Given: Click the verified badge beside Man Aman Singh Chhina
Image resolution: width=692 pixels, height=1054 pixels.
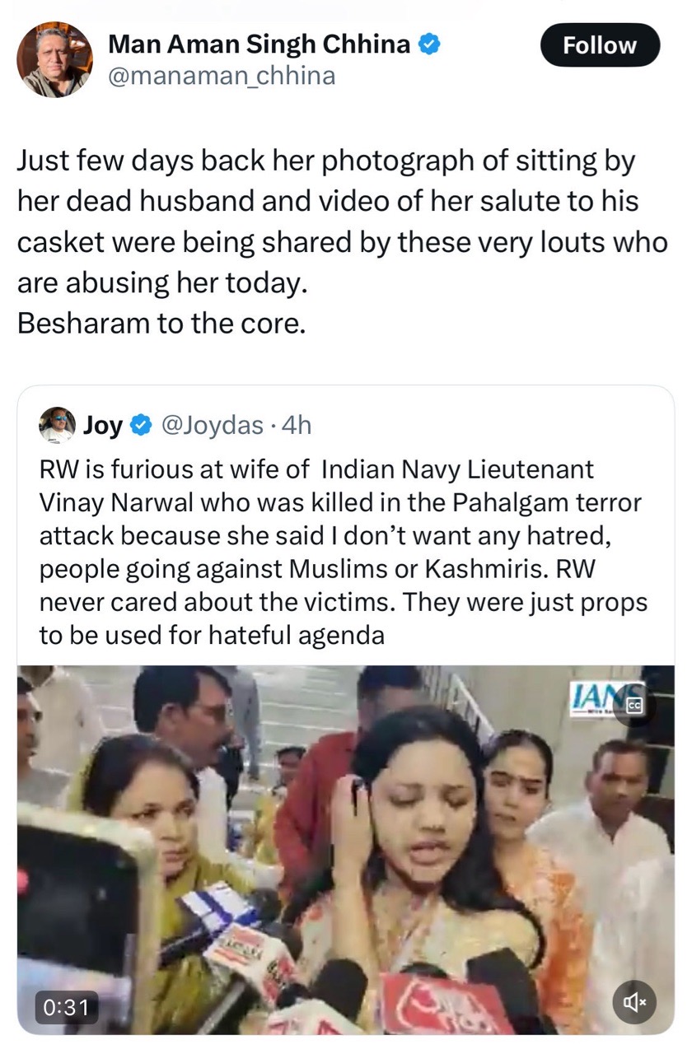Looking at the screenshot, I should click(x=430, y=44).
